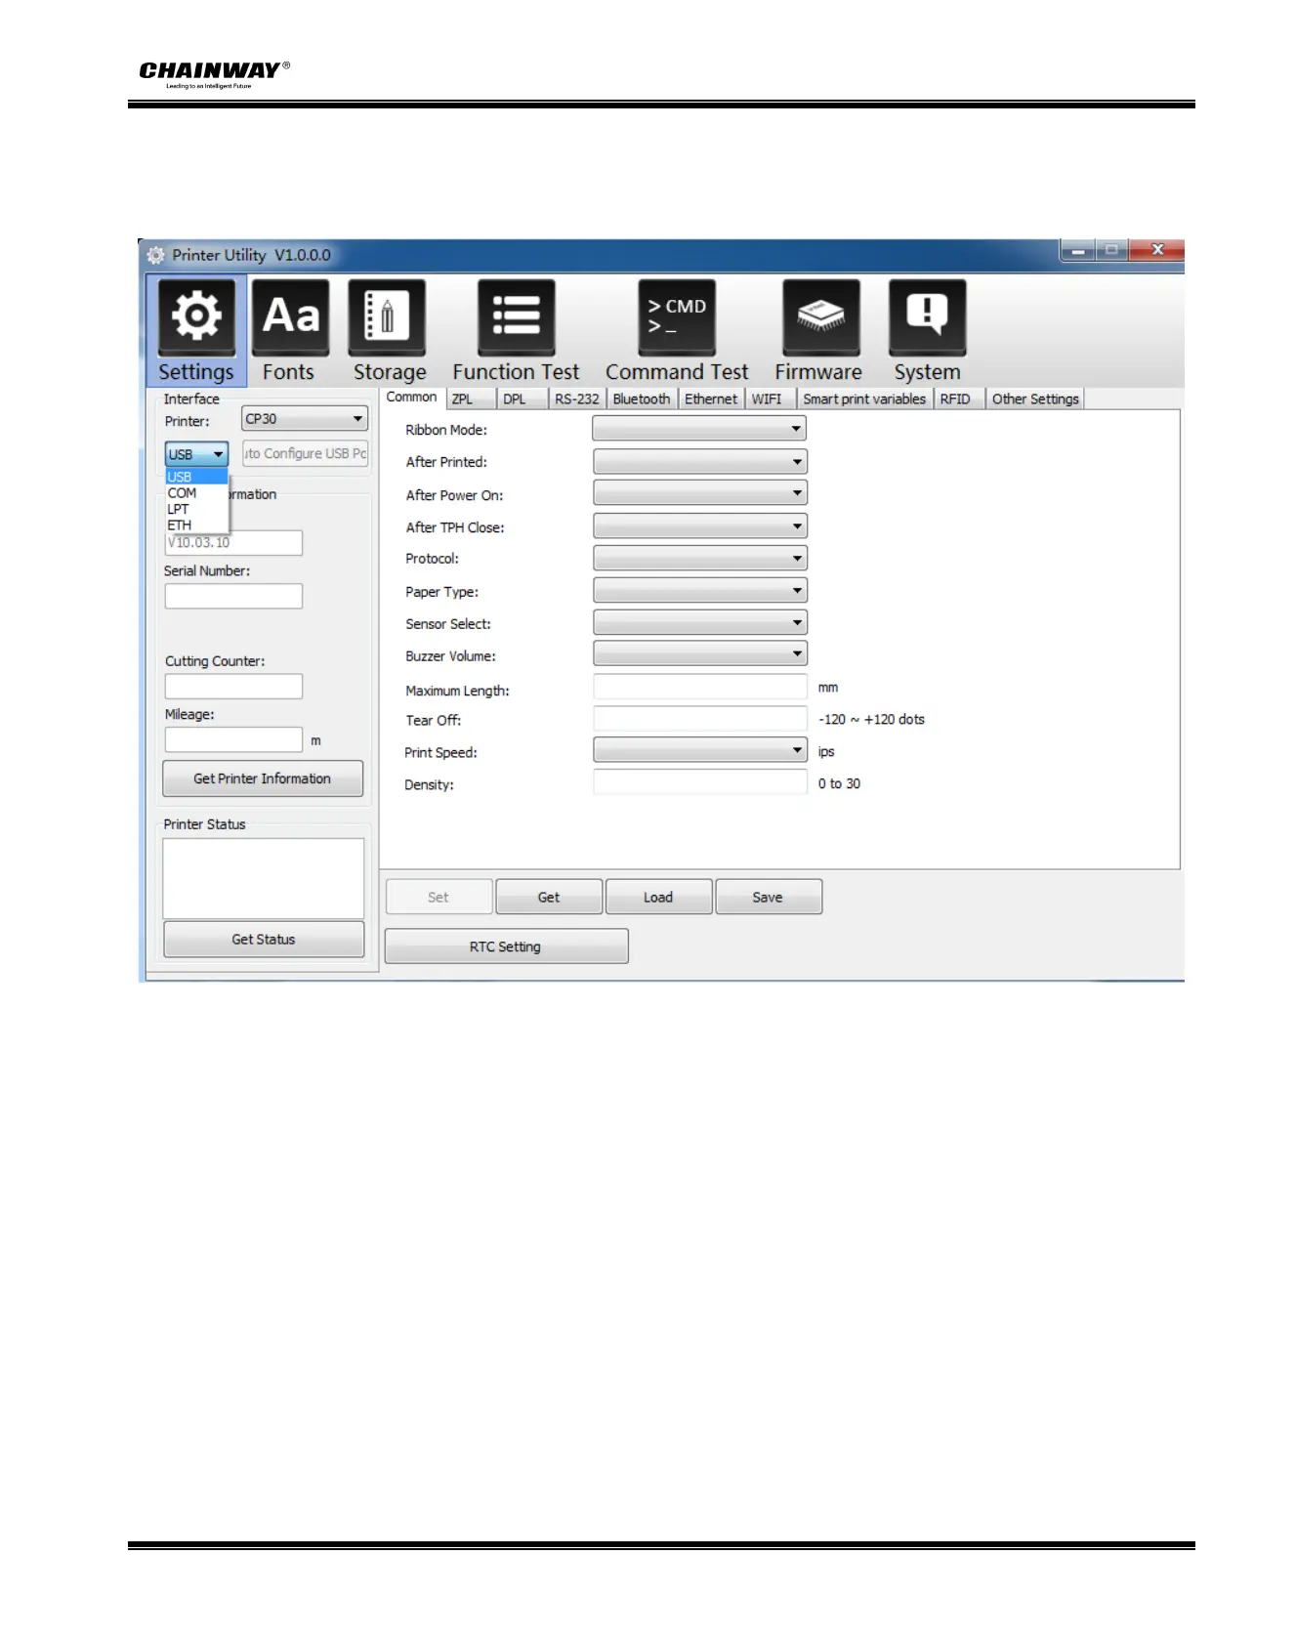This screenshot has width=1296, height=1639.
Task: Expand the Ribbon Mode dropdown
Action: pos(699,429)
